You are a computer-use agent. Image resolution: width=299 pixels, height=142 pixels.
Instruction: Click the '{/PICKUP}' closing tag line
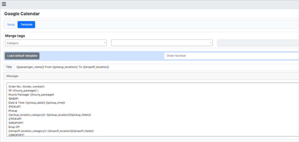[15, 119]
